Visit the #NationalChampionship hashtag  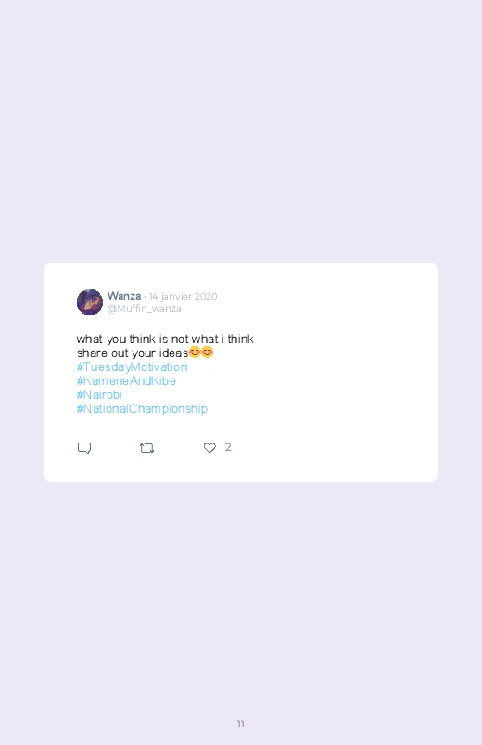coord(142,408)
